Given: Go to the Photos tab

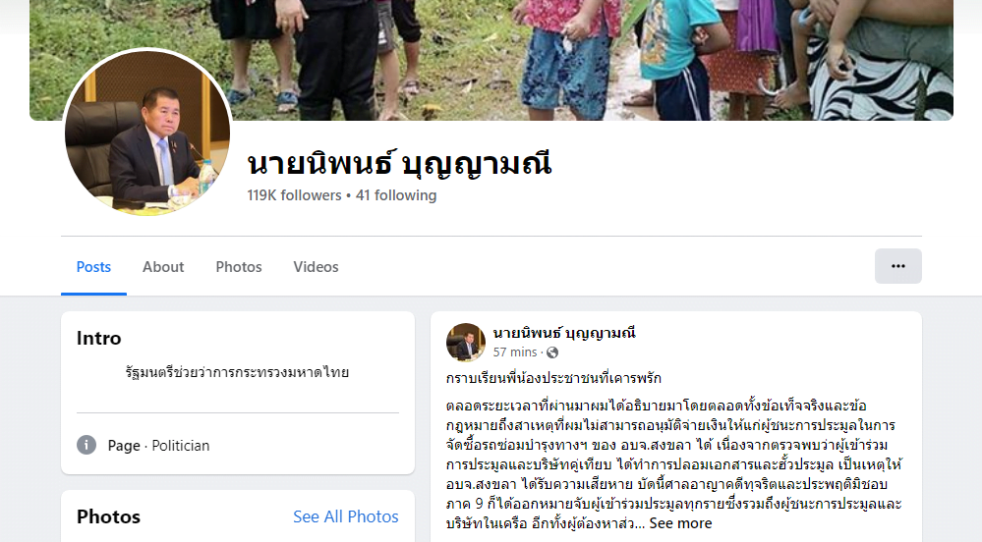Looking at the screenshot, I should (239, 267).
